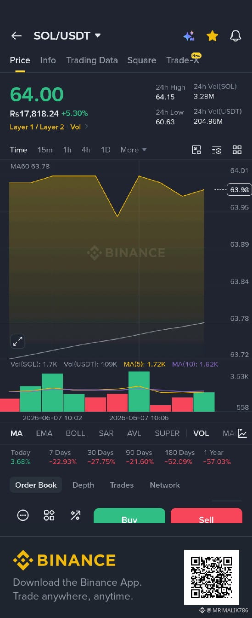Open the Square tab
Screen dimensions: 252x618
point(142,60)
